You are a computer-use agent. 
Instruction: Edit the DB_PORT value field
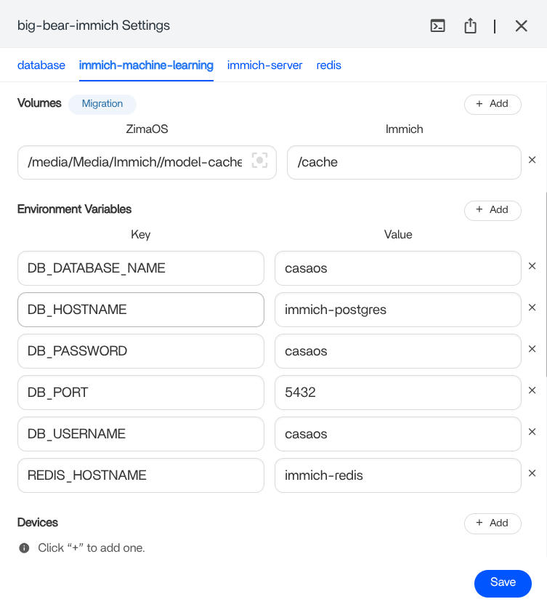pyautogui.click(x=397, y=393)
